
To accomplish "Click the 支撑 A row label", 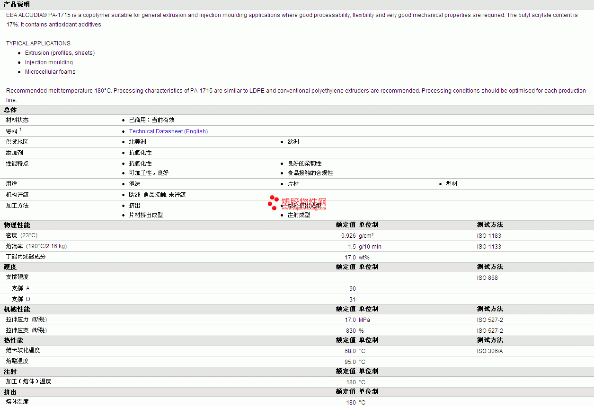I will [x=20, y=288].
